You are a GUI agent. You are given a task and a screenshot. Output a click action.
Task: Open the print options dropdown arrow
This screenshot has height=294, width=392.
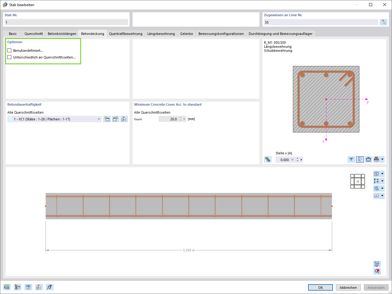[383, 160]
